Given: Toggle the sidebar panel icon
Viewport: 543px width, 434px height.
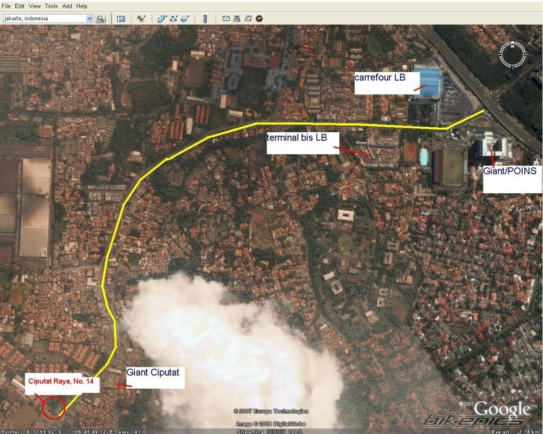Looking at the screenshot, I should pos(120,18).
